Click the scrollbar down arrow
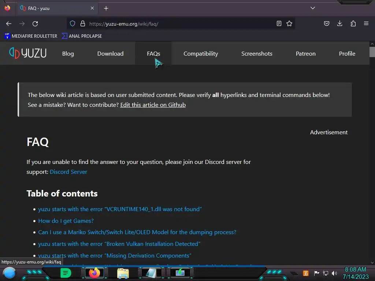Viewport: 375px width, 281px height. tap(372, 263)
